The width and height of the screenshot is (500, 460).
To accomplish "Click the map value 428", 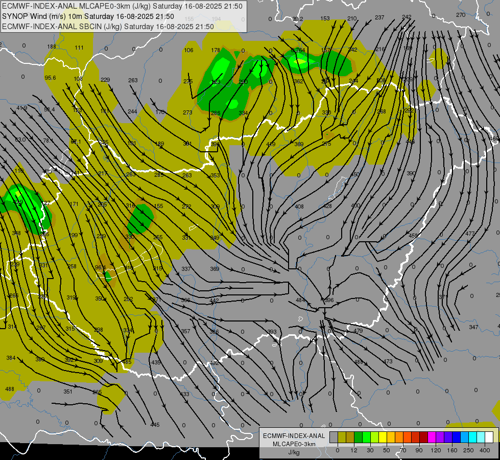I will 327,206.
